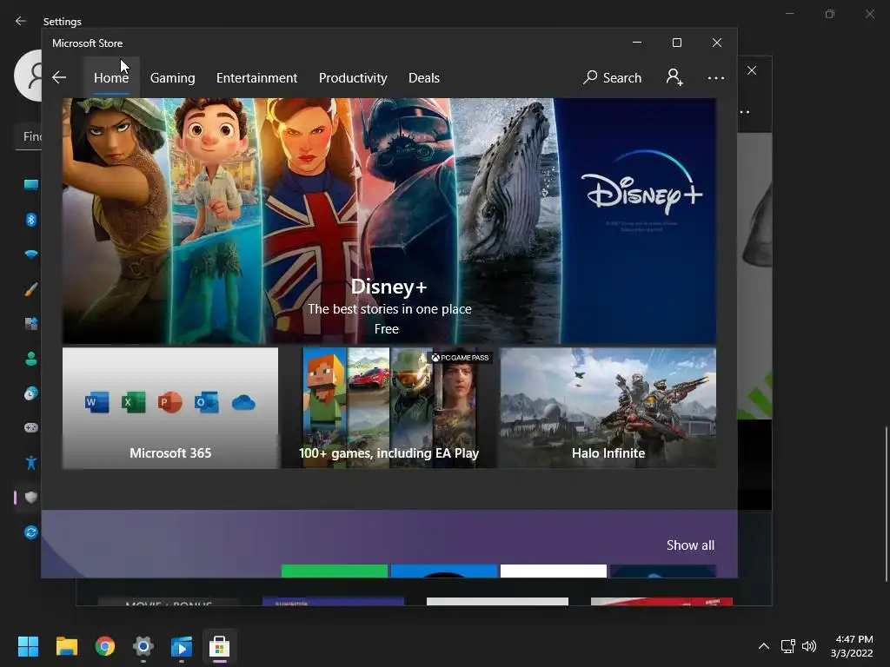The image size is (890, 667).
Task: Switch to the Entertainment tab
Action: 256,77
